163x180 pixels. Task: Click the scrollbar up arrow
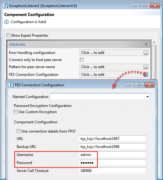[154, 42]
